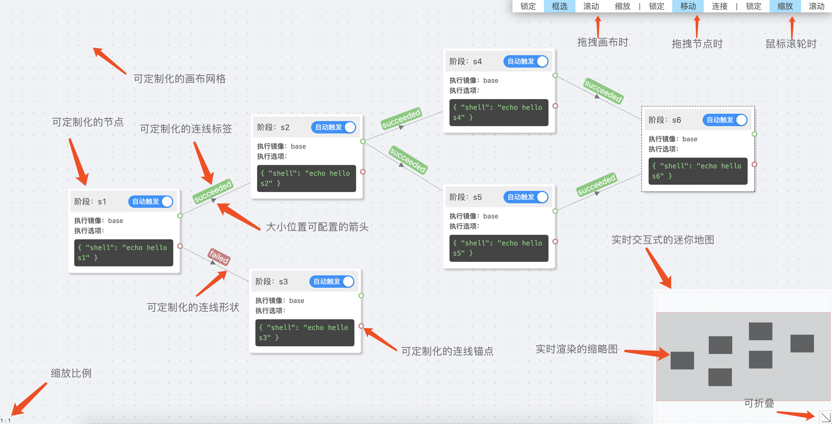
Task: Select 框选 canvas drag mode
Action: coord(559,6)
